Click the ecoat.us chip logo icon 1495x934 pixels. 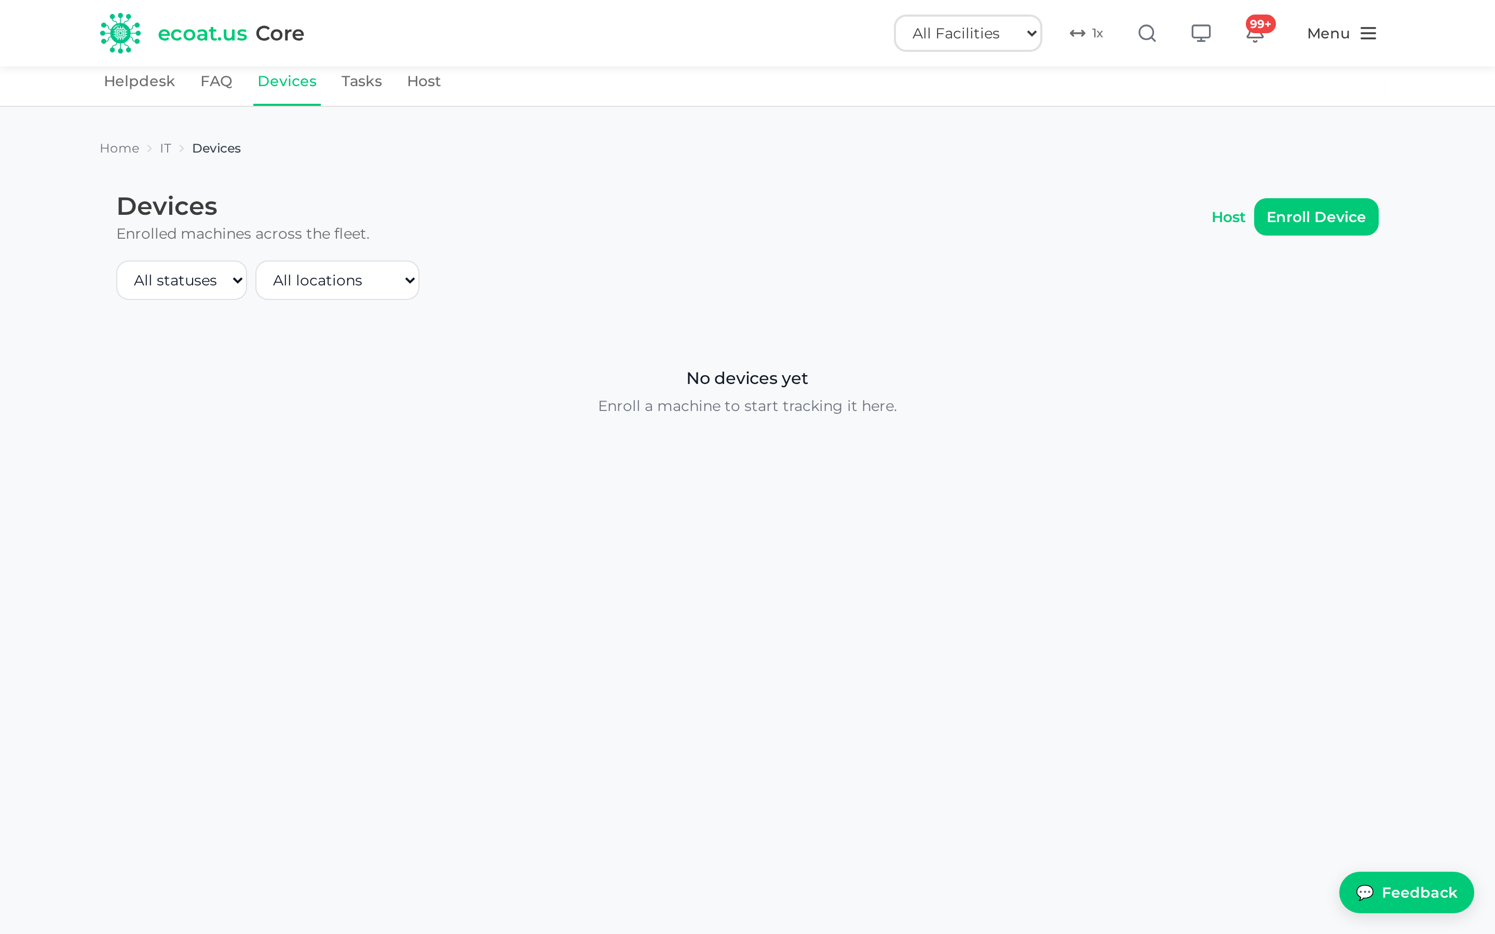tap(120, 33)
